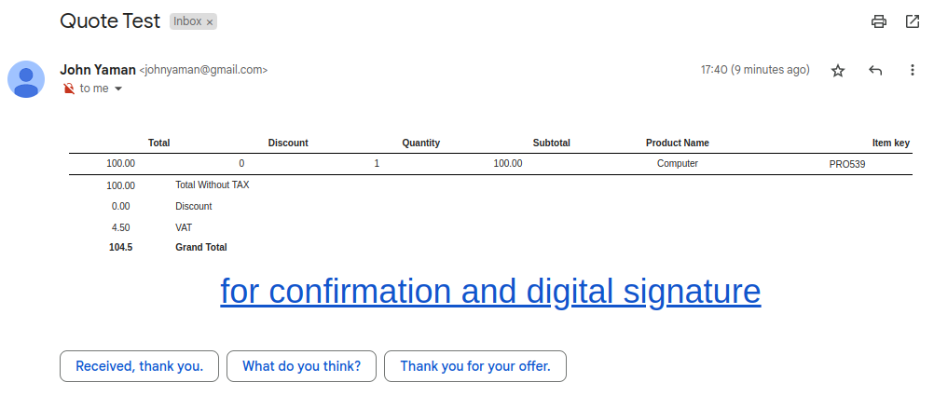
Task: Open 'for confirmation and digital signature' link
Action: pos(490,292)
